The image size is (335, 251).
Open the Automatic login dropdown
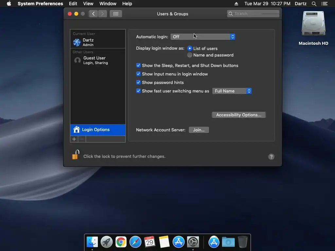[203, 37]
